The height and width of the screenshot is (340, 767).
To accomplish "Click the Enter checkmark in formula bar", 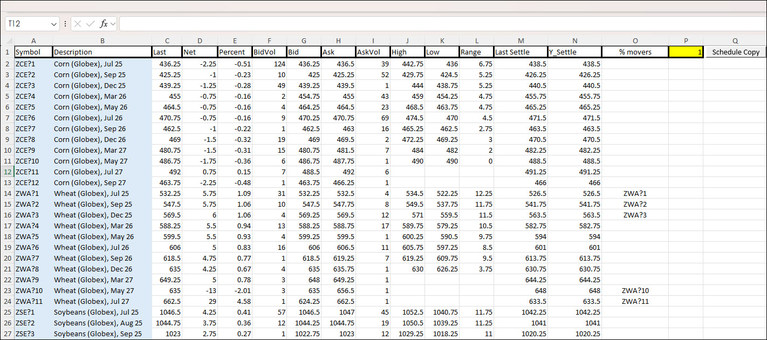I will click(x=90, y=24).
